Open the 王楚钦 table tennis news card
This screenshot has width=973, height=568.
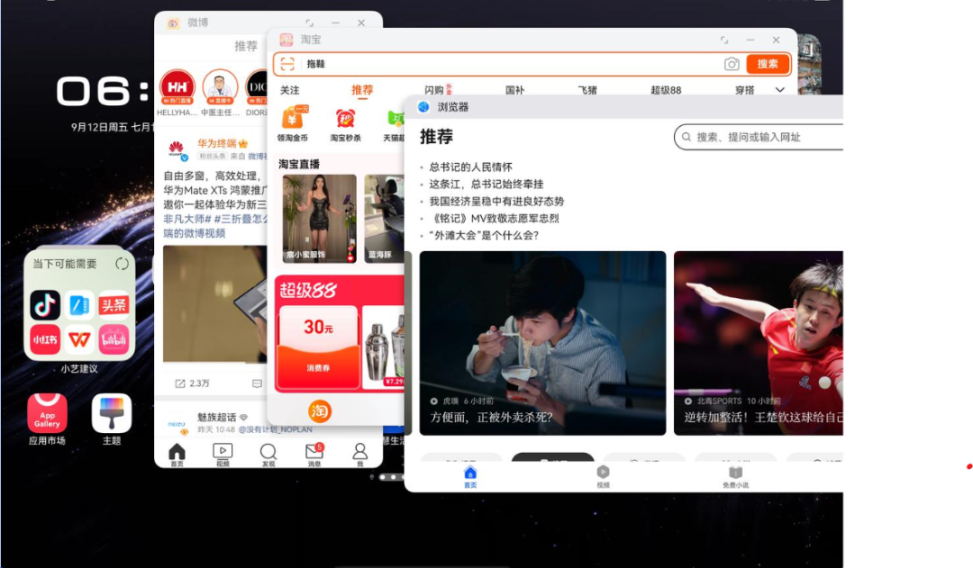(759, 343)
